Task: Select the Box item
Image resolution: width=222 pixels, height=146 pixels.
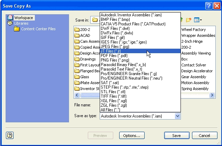Action: coord(184,59)
